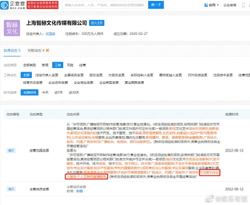Click the orange VIP icon beside 关联动态
Viewport: 250px width, 205px height.
pyautogui.click(x=48, y=50)
